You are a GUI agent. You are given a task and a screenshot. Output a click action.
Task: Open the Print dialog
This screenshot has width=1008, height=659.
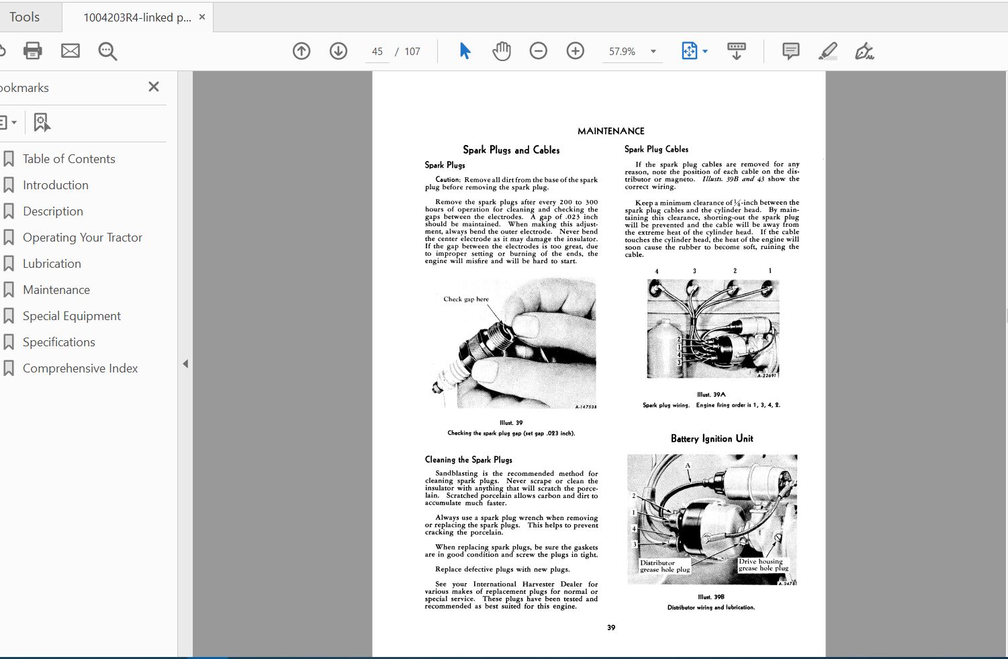coord(32,50)
